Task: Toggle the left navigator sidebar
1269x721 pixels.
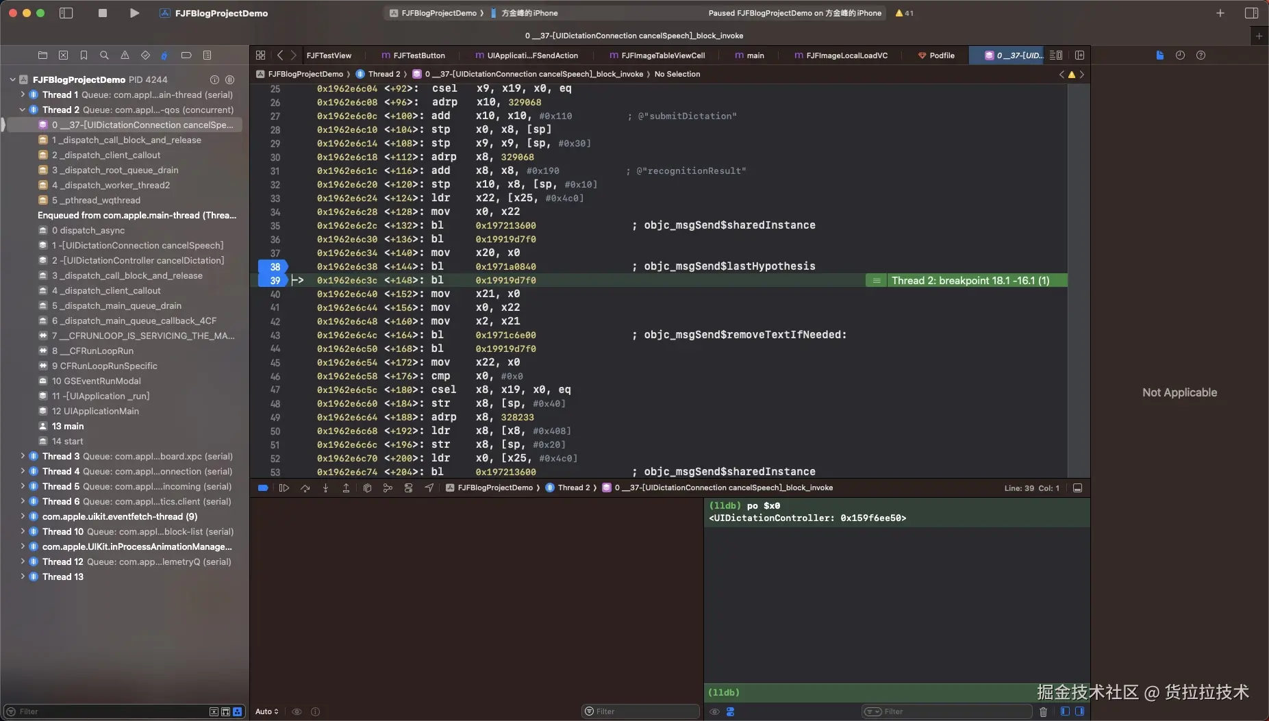Action: click(66, 13)
